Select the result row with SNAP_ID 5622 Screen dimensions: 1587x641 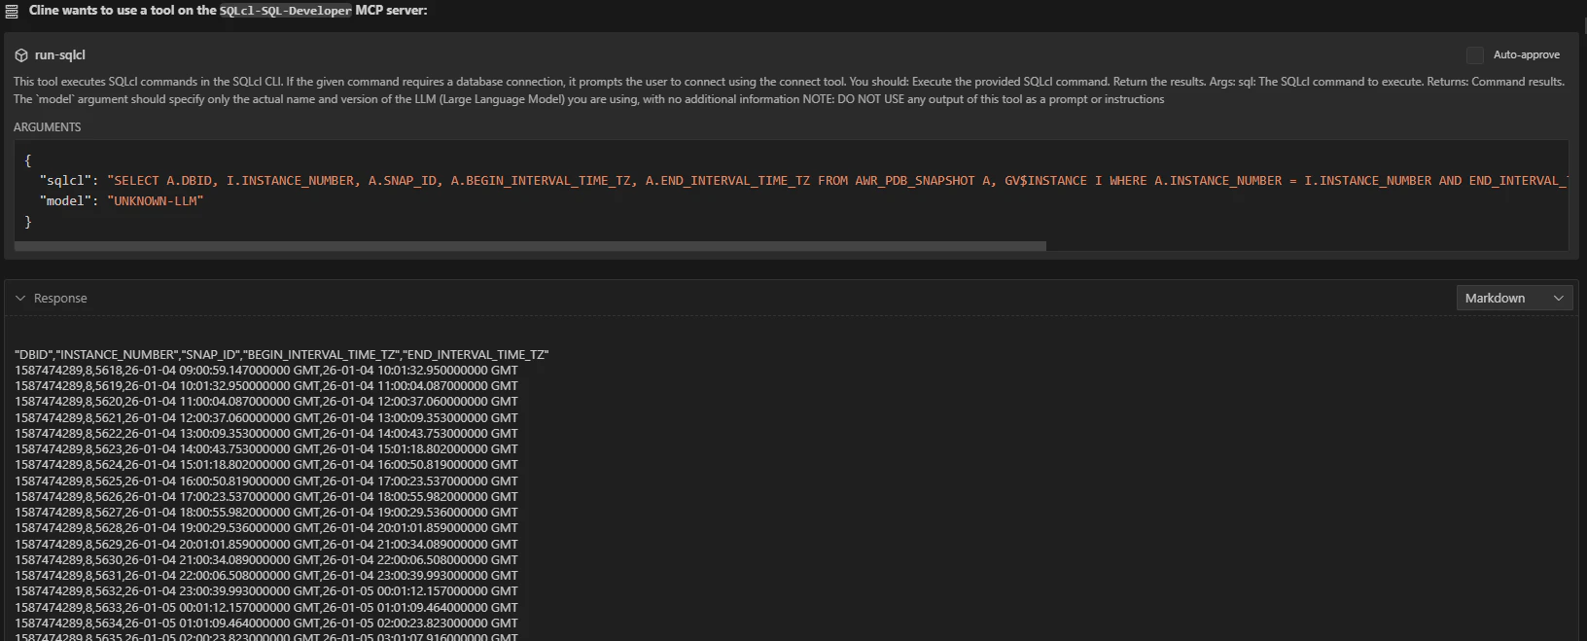tap(266, 434)
